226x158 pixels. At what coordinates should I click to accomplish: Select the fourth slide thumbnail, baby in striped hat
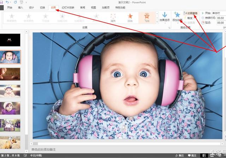coord(10,91)
